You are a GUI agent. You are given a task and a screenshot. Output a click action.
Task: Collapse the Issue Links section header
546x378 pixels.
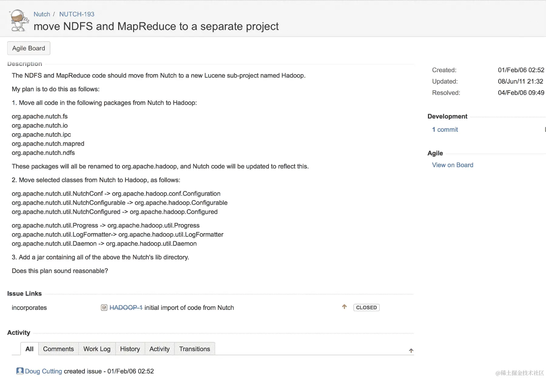(24, 293)
